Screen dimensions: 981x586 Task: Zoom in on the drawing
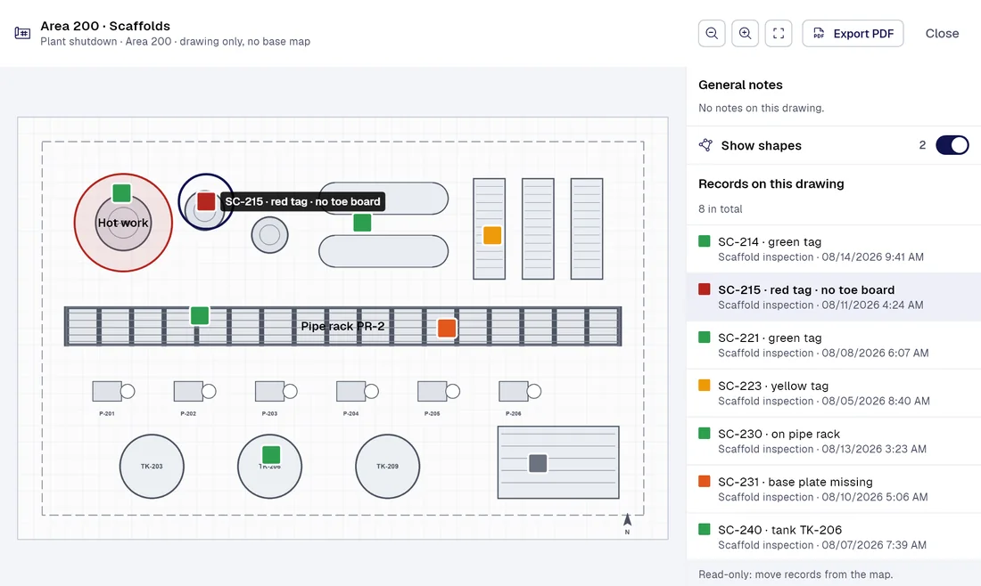click(x=746, y=34)
